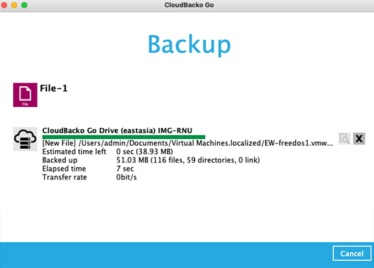374x268 pixels.
Task: Click the Backed up label
Action: (x=60, y=160)
